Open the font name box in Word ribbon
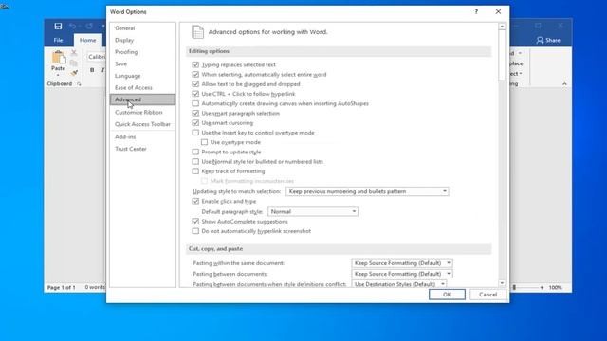 tap(96, 57)
